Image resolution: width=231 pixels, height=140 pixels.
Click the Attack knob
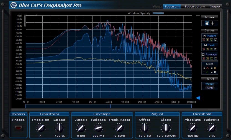pyautogui.click(x=81, y=128)
